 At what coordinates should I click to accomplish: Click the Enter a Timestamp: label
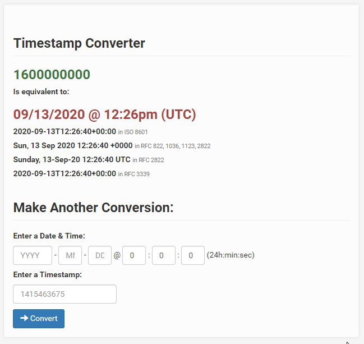point(48,274)
